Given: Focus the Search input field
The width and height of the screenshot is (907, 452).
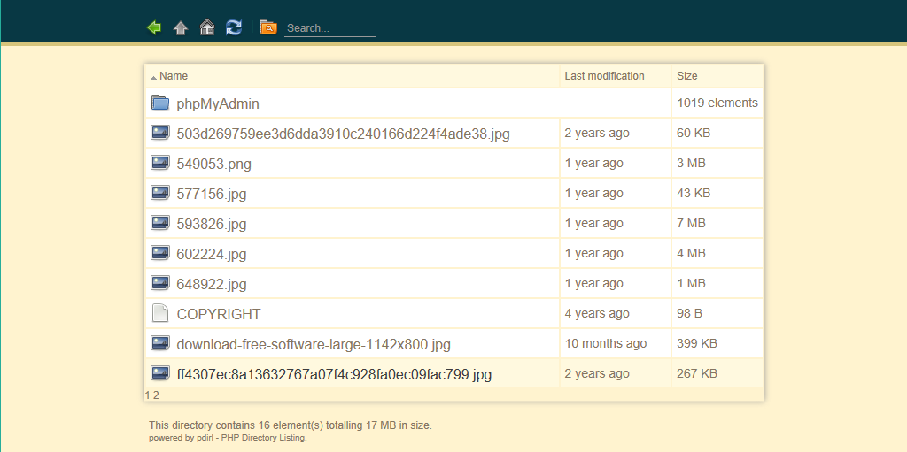Looking at the screenshot, I should [x=330, y=27].
